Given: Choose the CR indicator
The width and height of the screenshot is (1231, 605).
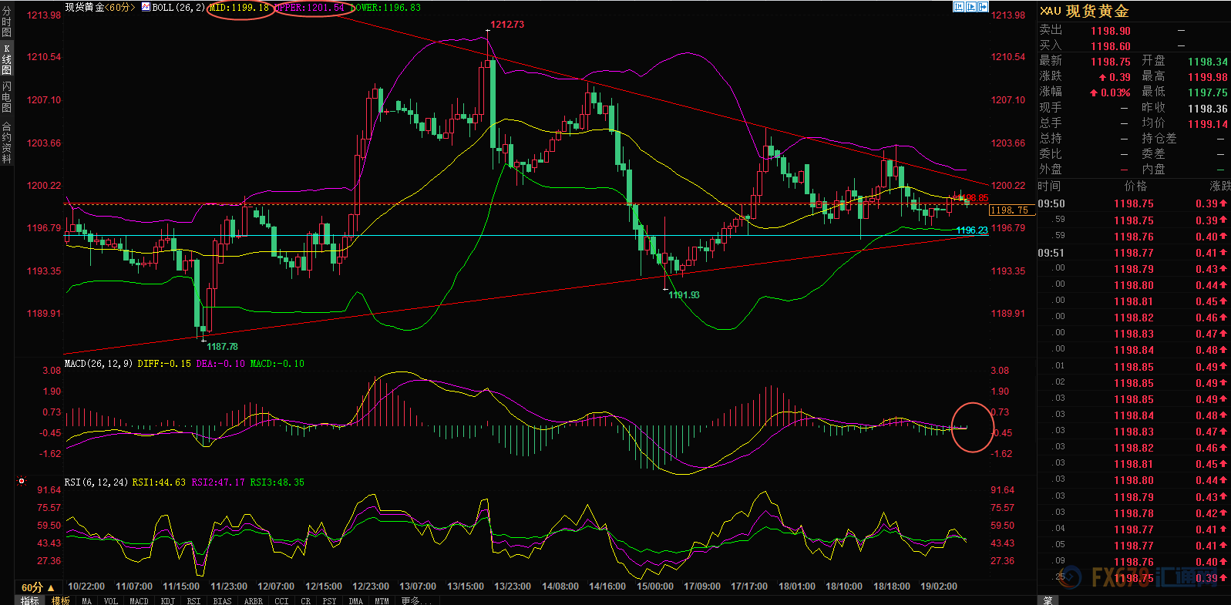Looking at the screenshot, I should coord(306,601).
